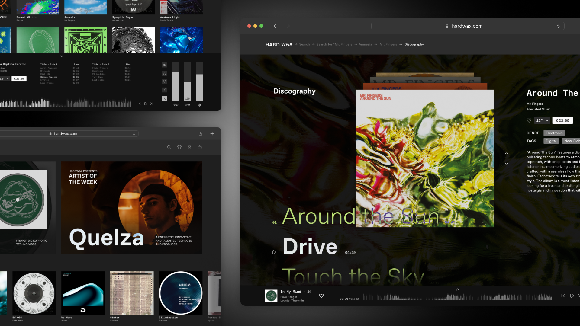Seek in the bottom player waveform

point(457,297)
